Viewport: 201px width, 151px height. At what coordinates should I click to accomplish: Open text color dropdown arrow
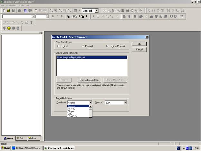pyautogui.click(x=72, y=16)
